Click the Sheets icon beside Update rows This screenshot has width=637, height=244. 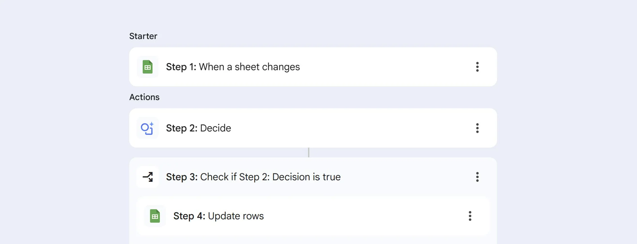(155, 216)
